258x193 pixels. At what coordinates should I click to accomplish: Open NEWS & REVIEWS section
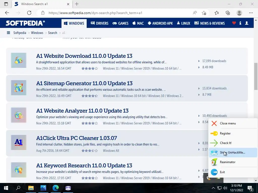209,23
